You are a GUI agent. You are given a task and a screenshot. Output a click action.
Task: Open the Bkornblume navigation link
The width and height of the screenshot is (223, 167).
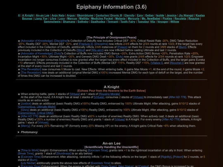tap(85, 16)
